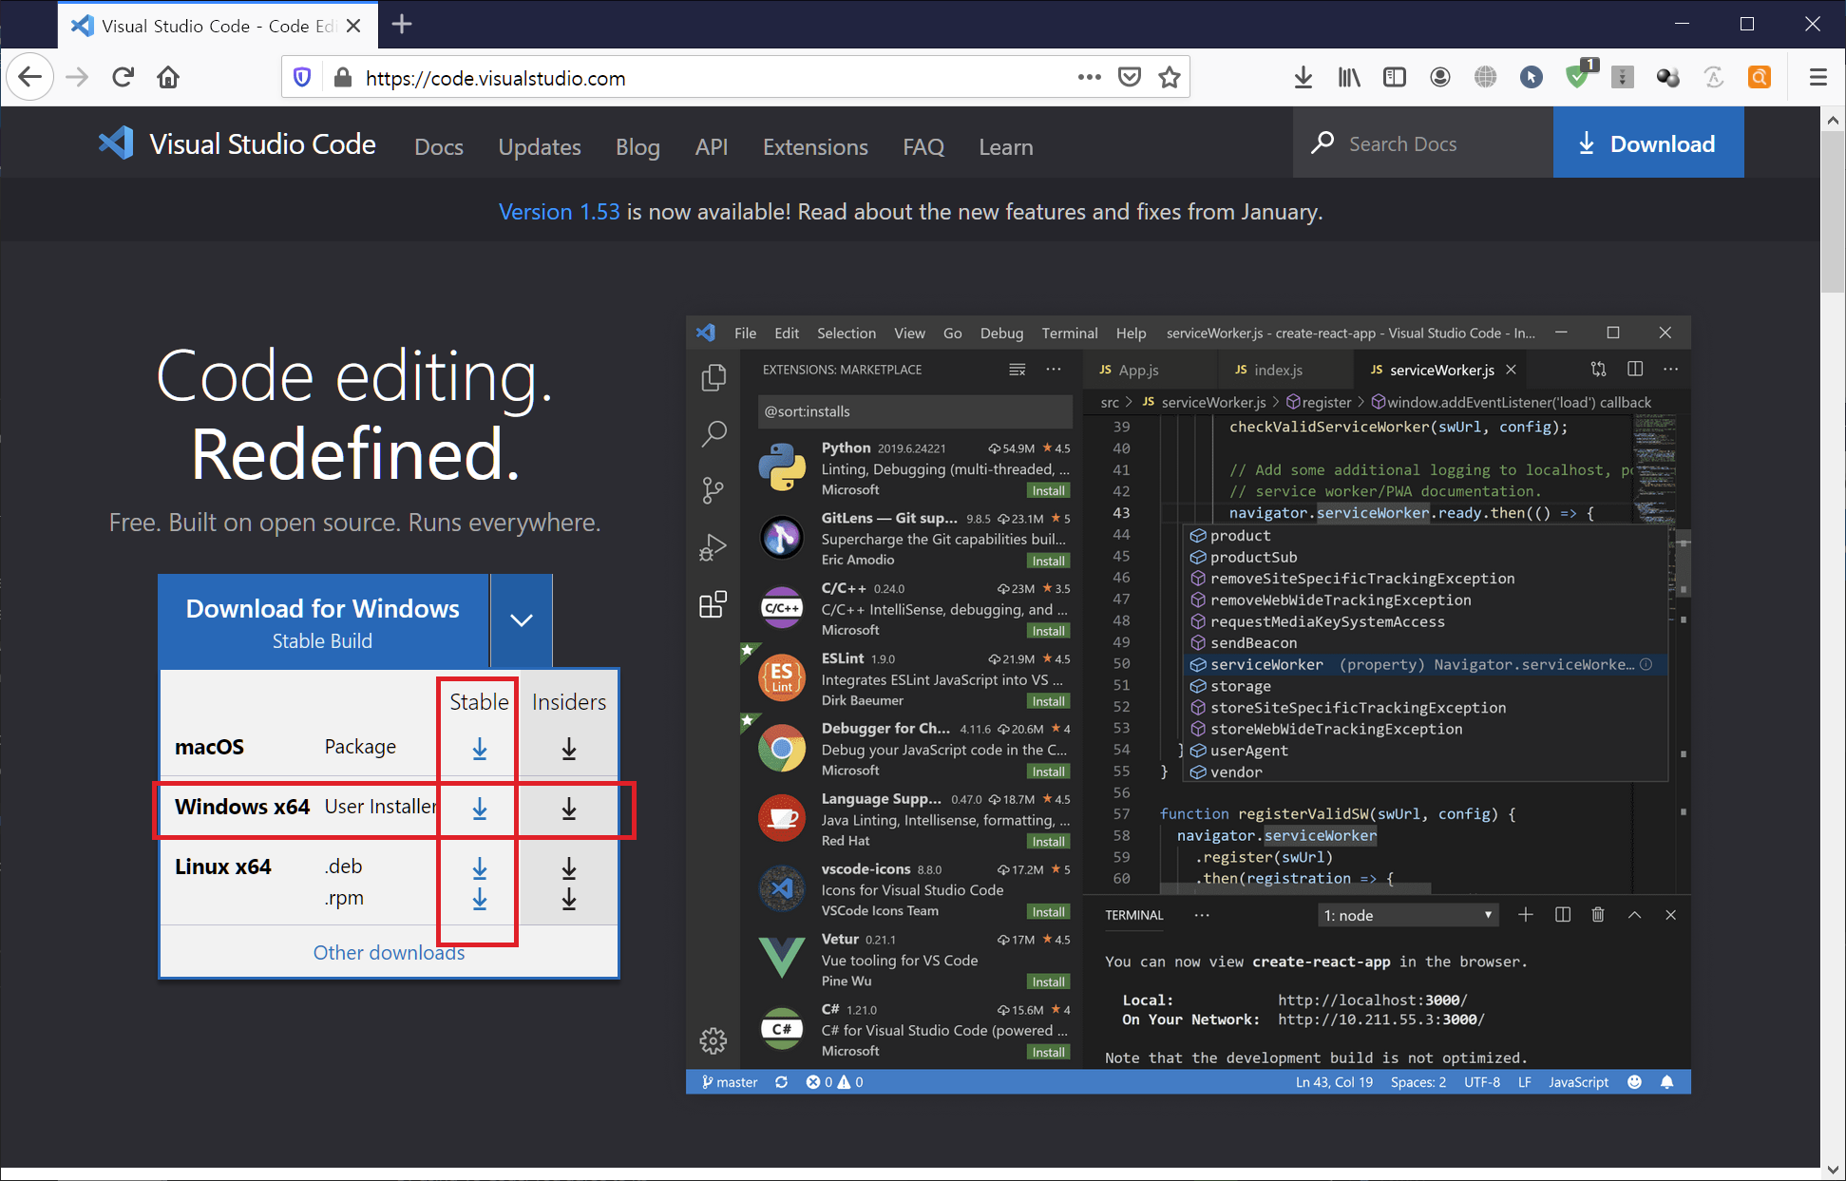Screen dimensions: 1846x1181
Task: Click the Windows x64 Stable download arrow
Action: coord(480,809)
